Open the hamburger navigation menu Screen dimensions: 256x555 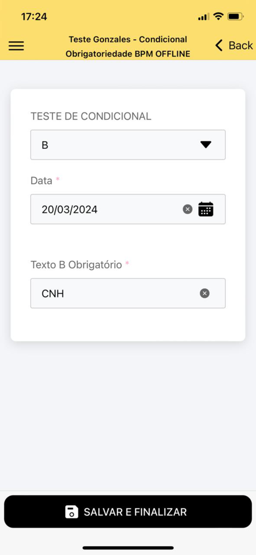click(x=16, y=46)
